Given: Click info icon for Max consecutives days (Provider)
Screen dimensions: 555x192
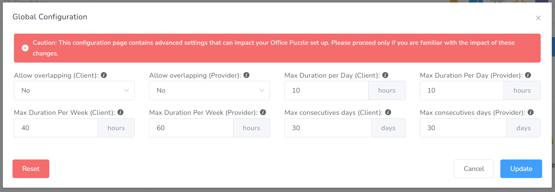Looking at the screenshot, I should [x=531, y=112].
